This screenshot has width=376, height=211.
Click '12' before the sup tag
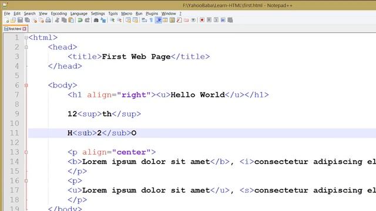(x=72, y=114)
